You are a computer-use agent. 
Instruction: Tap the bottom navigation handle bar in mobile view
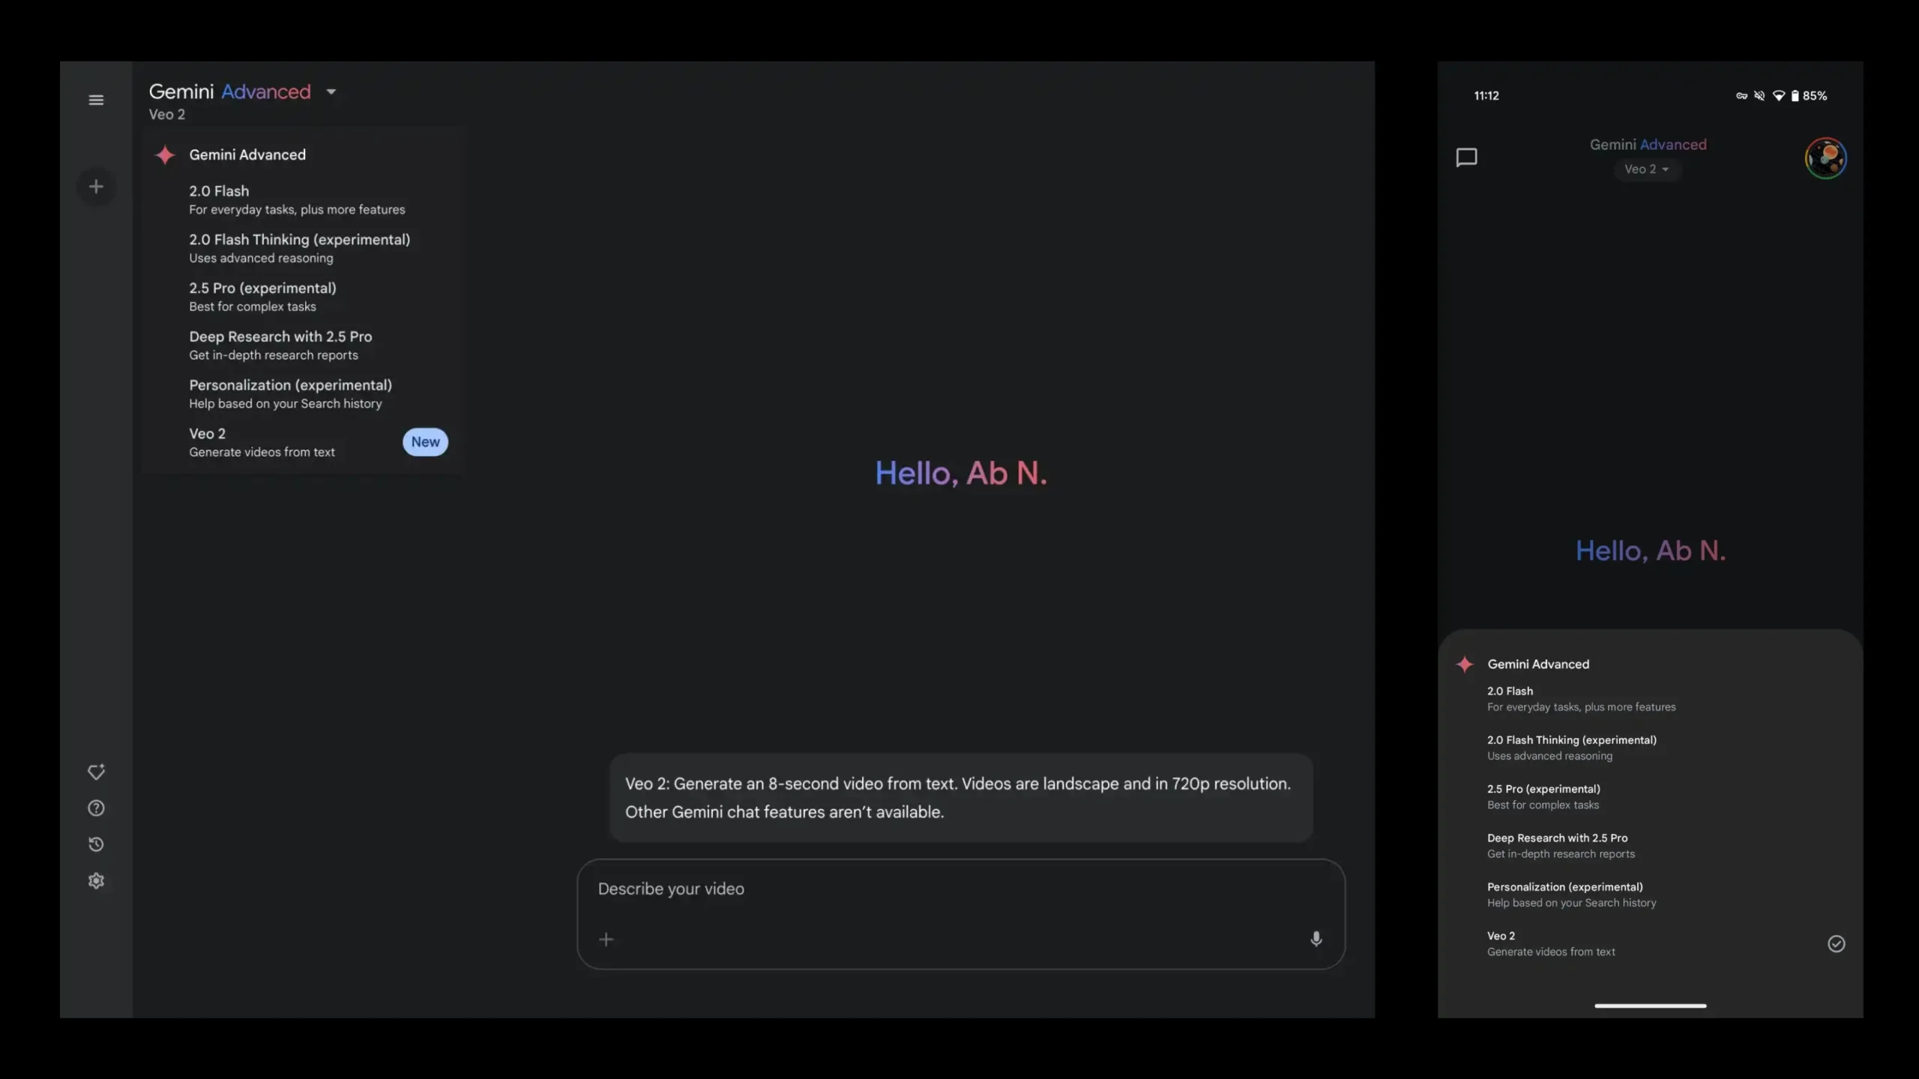click(x=1650, y=1006)
